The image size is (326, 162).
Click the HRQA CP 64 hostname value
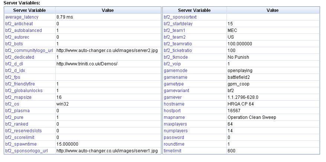pos(241,104)
